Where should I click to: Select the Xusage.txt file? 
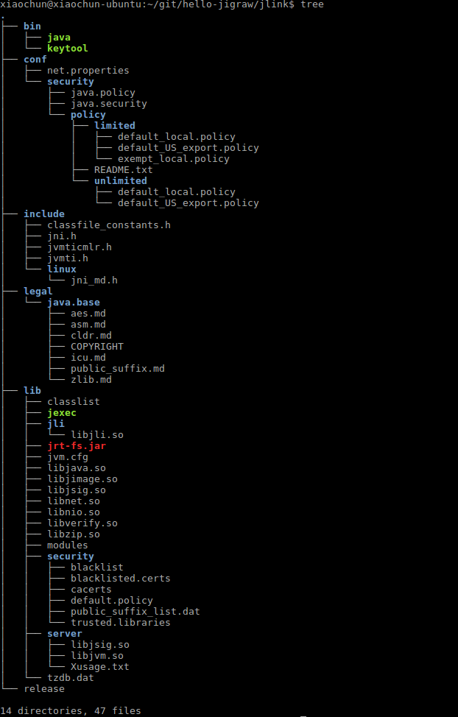(x=99, y=667)
